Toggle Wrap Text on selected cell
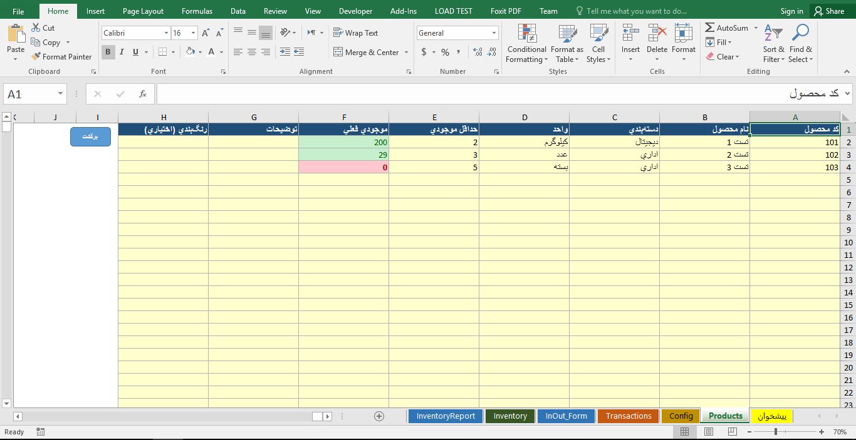Screen dimensions: 856x440 pos(355,33)
